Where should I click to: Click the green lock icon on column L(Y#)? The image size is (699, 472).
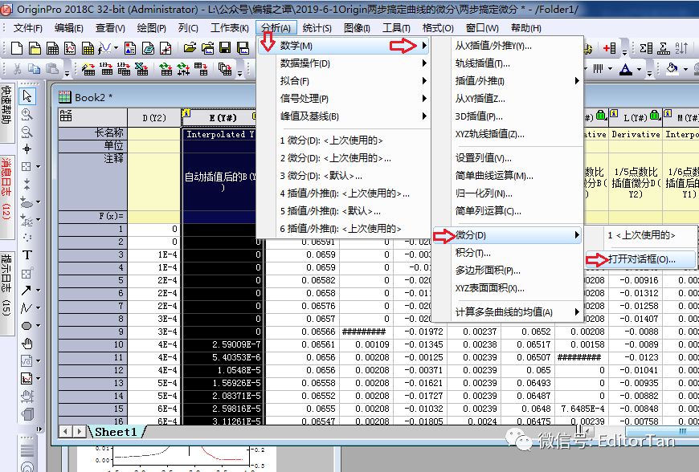pyautogui.click(x=655, y=116)
